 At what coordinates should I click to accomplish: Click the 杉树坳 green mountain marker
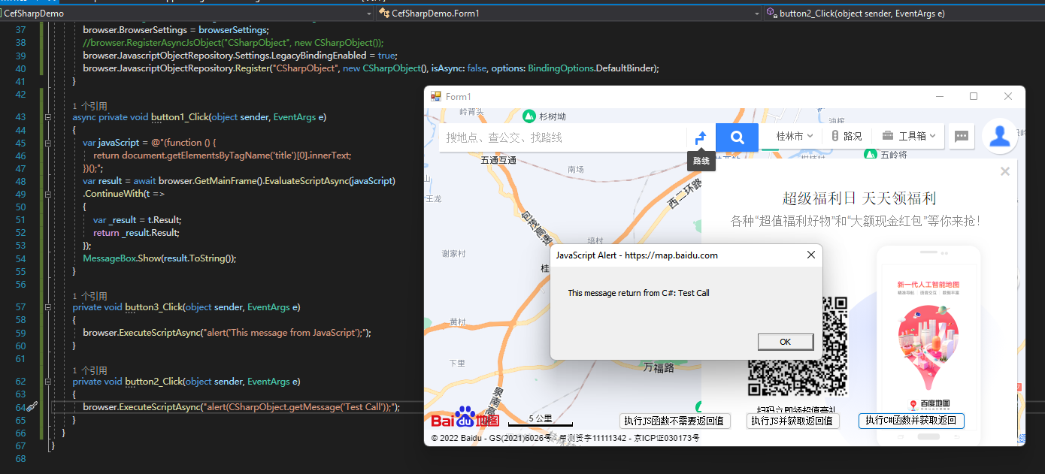click(529, 116)
